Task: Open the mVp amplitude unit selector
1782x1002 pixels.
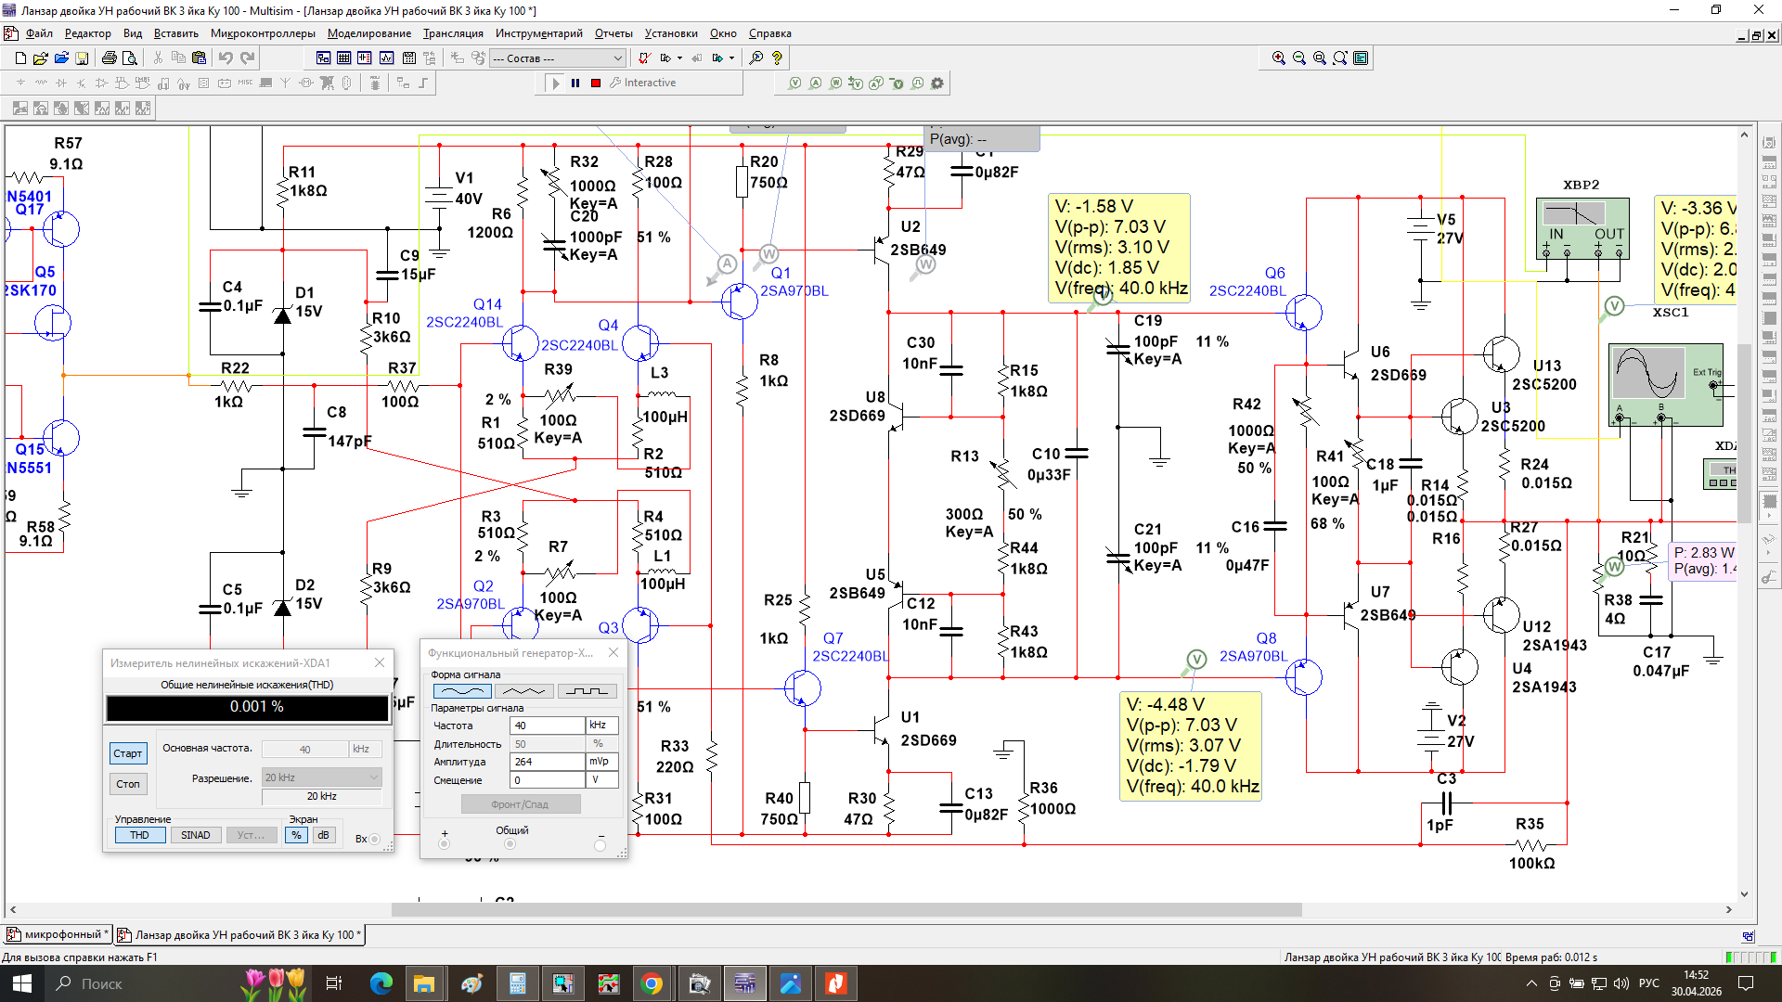Action: [x=601, y=762]
